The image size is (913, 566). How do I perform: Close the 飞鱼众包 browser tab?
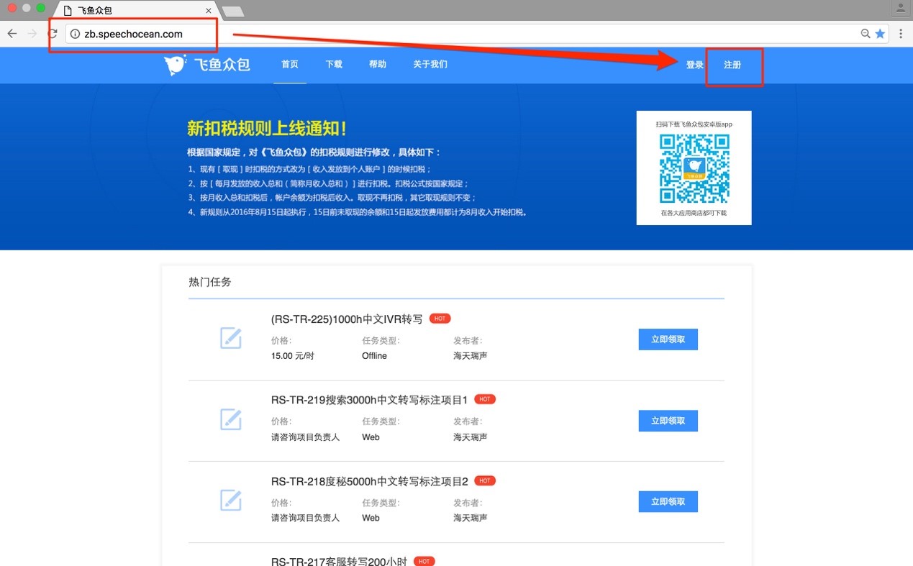pos(209,11)
